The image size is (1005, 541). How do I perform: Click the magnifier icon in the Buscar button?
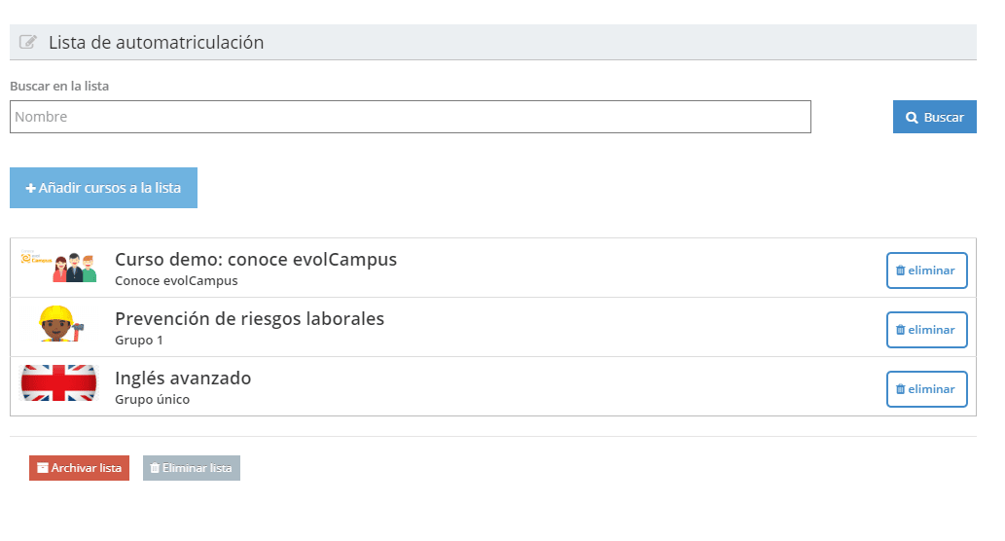[912, 118]
